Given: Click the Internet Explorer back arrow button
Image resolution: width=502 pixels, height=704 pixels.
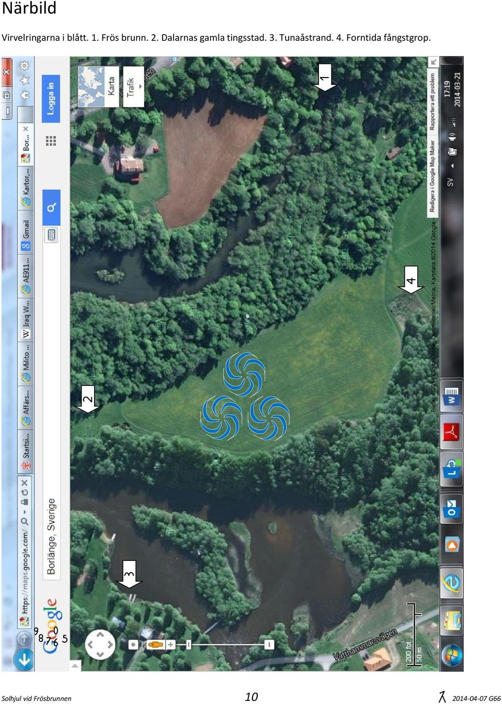Looking at the screenshot, I should [x=24, y=659].
